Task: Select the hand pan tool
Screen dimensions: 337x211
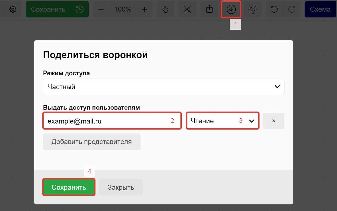Action: (x=166, y=9)
